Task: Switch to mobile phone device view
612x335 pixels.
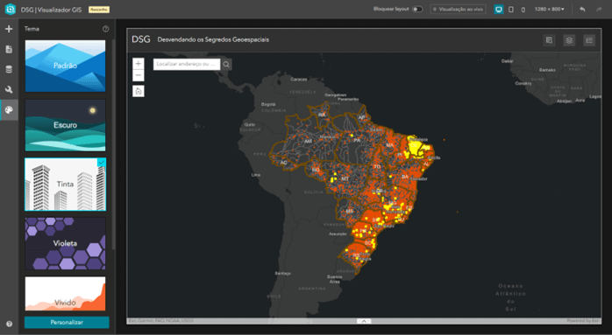Action: click(523, 10)
